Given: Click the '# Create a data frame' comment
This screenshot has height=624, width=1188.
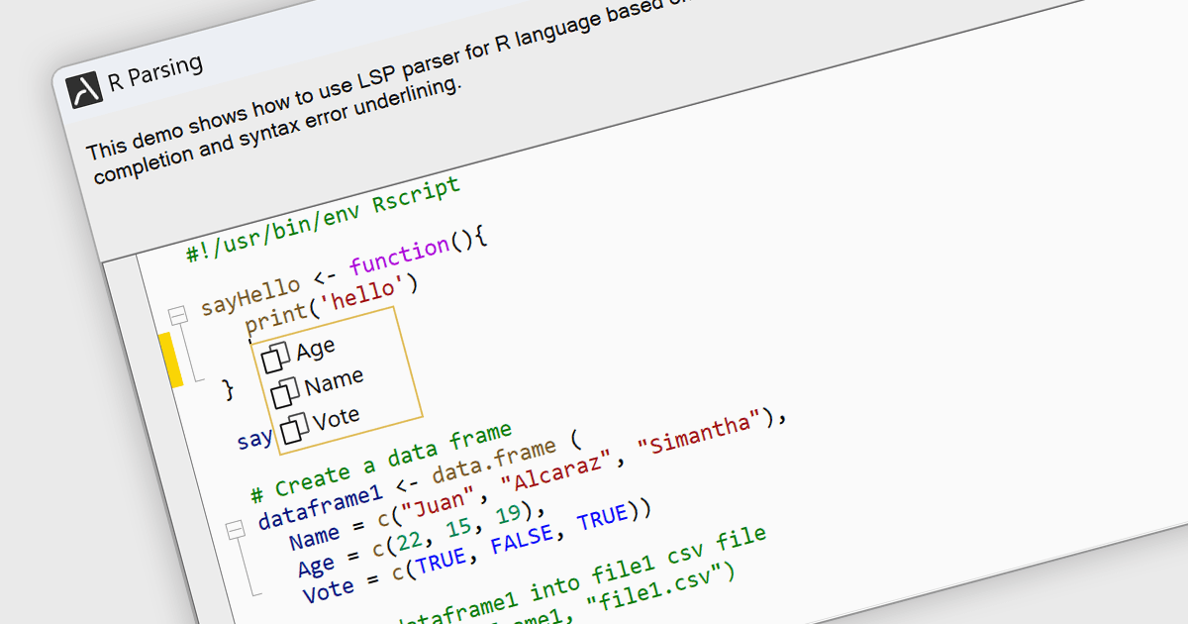Looking at the screenshot, I should pos(381,461).
